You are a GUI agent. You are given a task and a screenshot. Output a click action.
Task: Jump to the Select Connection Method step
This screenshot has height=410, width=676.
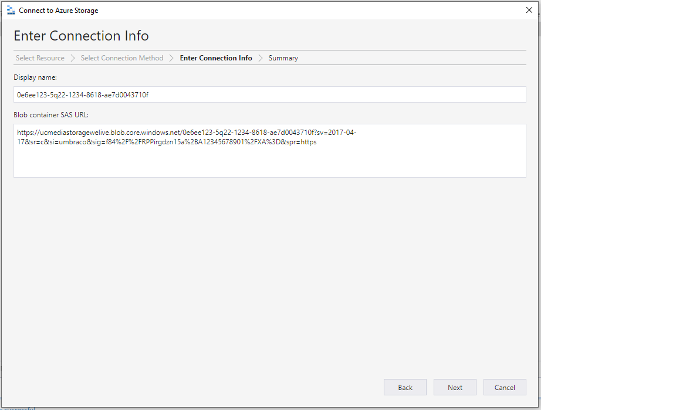tap(122, 58)
